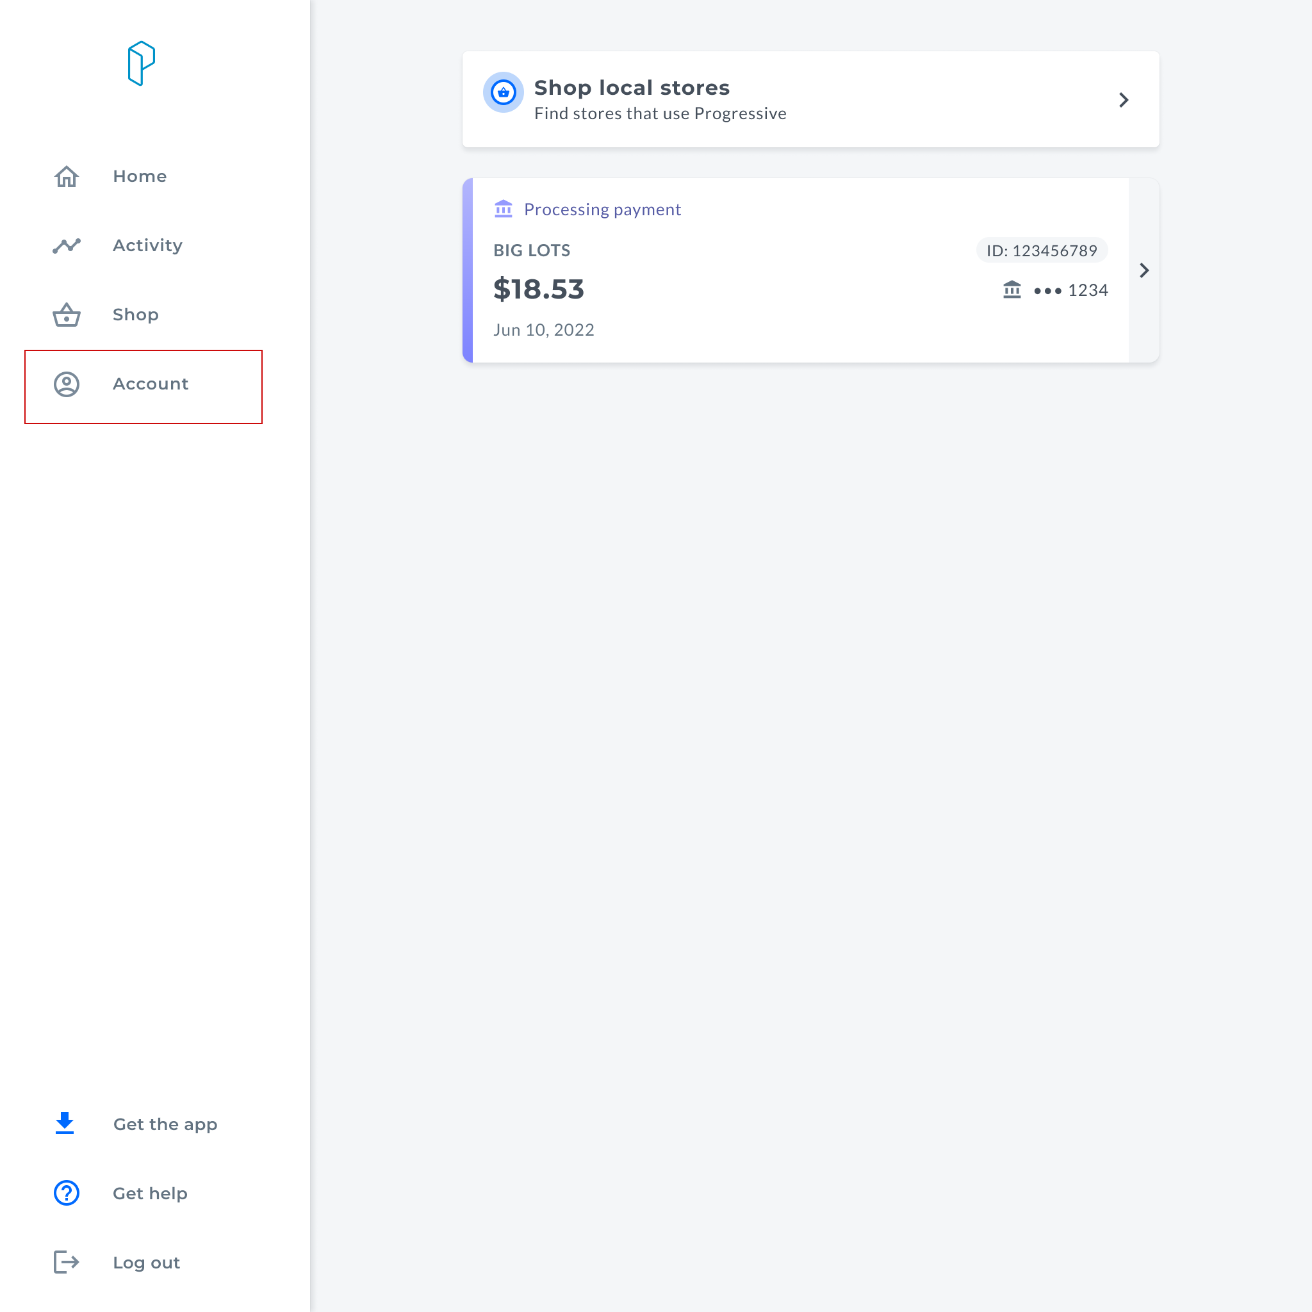Click the blue shop basket circle icon
Image resolution: width=1312 pixels, height=1312 pixels.
pos(503,92)
